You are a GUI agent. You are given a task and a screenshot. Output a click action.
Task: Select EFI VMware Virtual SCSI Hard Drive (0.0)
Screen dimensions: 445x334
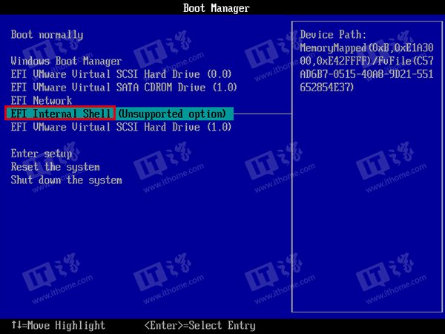(121, 74)
